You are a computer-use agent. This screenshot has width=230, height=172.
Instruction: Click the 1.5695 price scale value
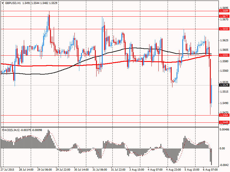pyautogui.click(x=225, y=8)
